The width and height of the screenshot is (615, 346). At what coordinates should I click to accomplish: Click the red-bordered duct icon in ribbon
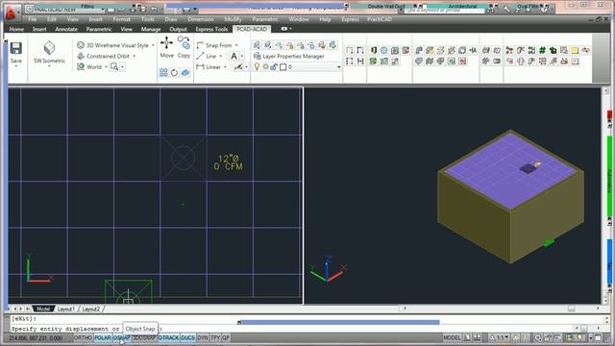(x=462, y=62)
